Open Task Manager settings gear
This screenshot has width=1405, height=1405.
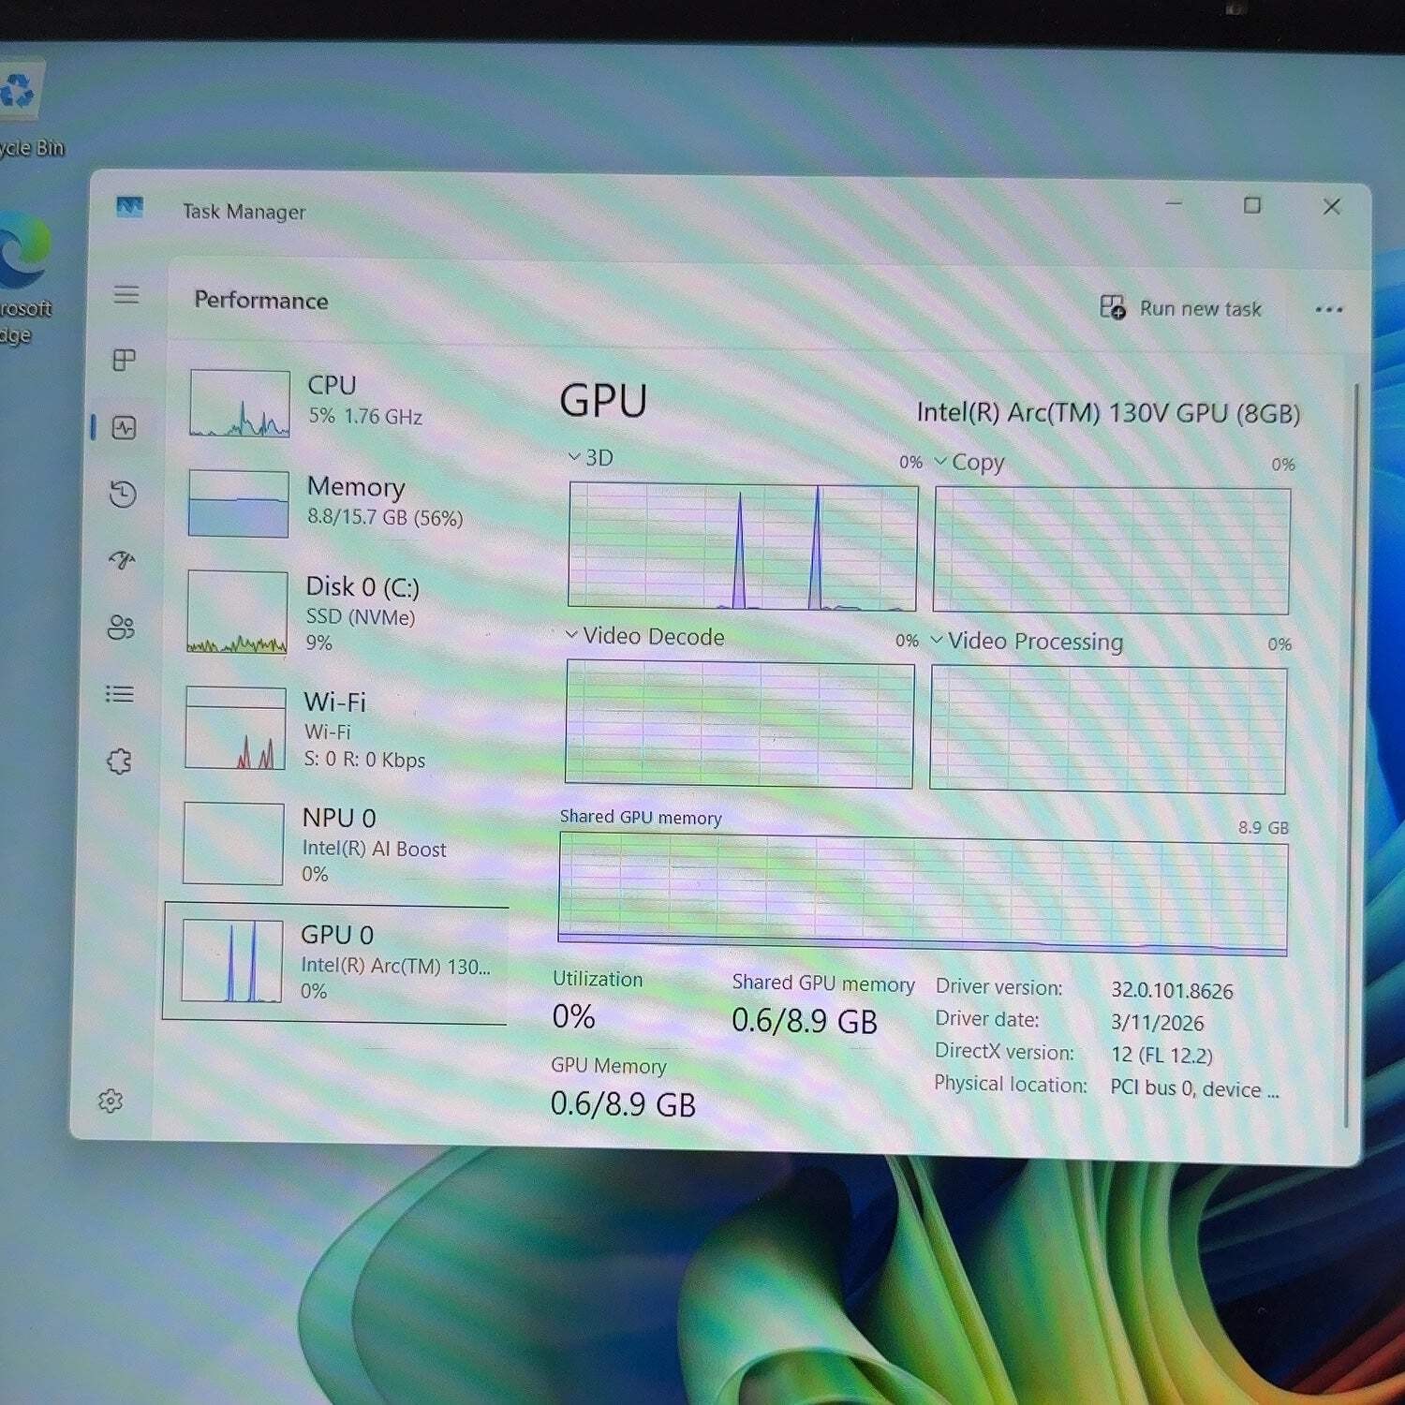[111, 1101]
